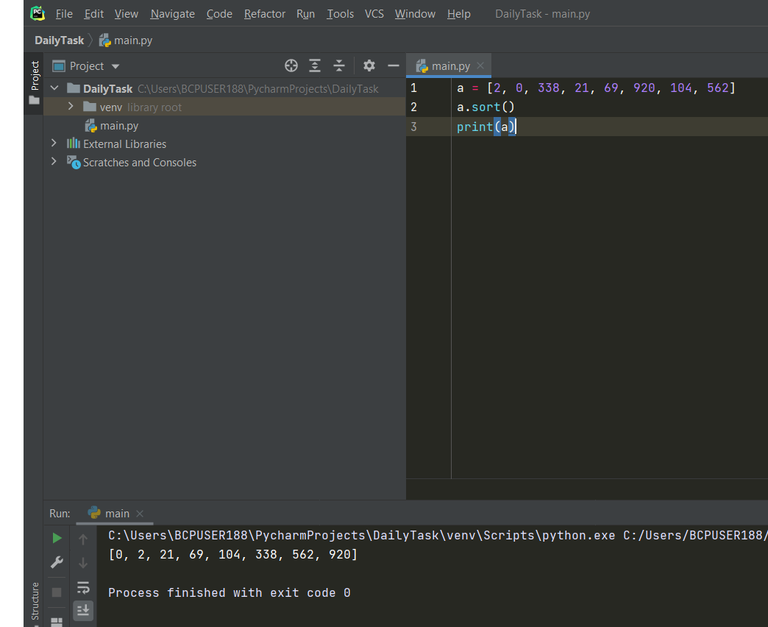Toggle scroll to end in Run console

point(83,610)
